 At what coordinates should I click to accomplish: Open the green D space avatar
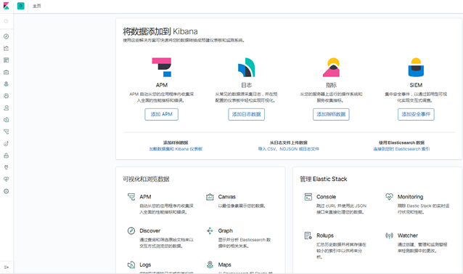click(x=20, y=6)
